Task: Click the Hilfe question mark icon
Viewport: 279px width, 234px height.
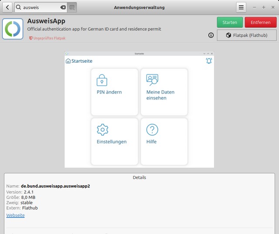Action: tap(152, 129)
